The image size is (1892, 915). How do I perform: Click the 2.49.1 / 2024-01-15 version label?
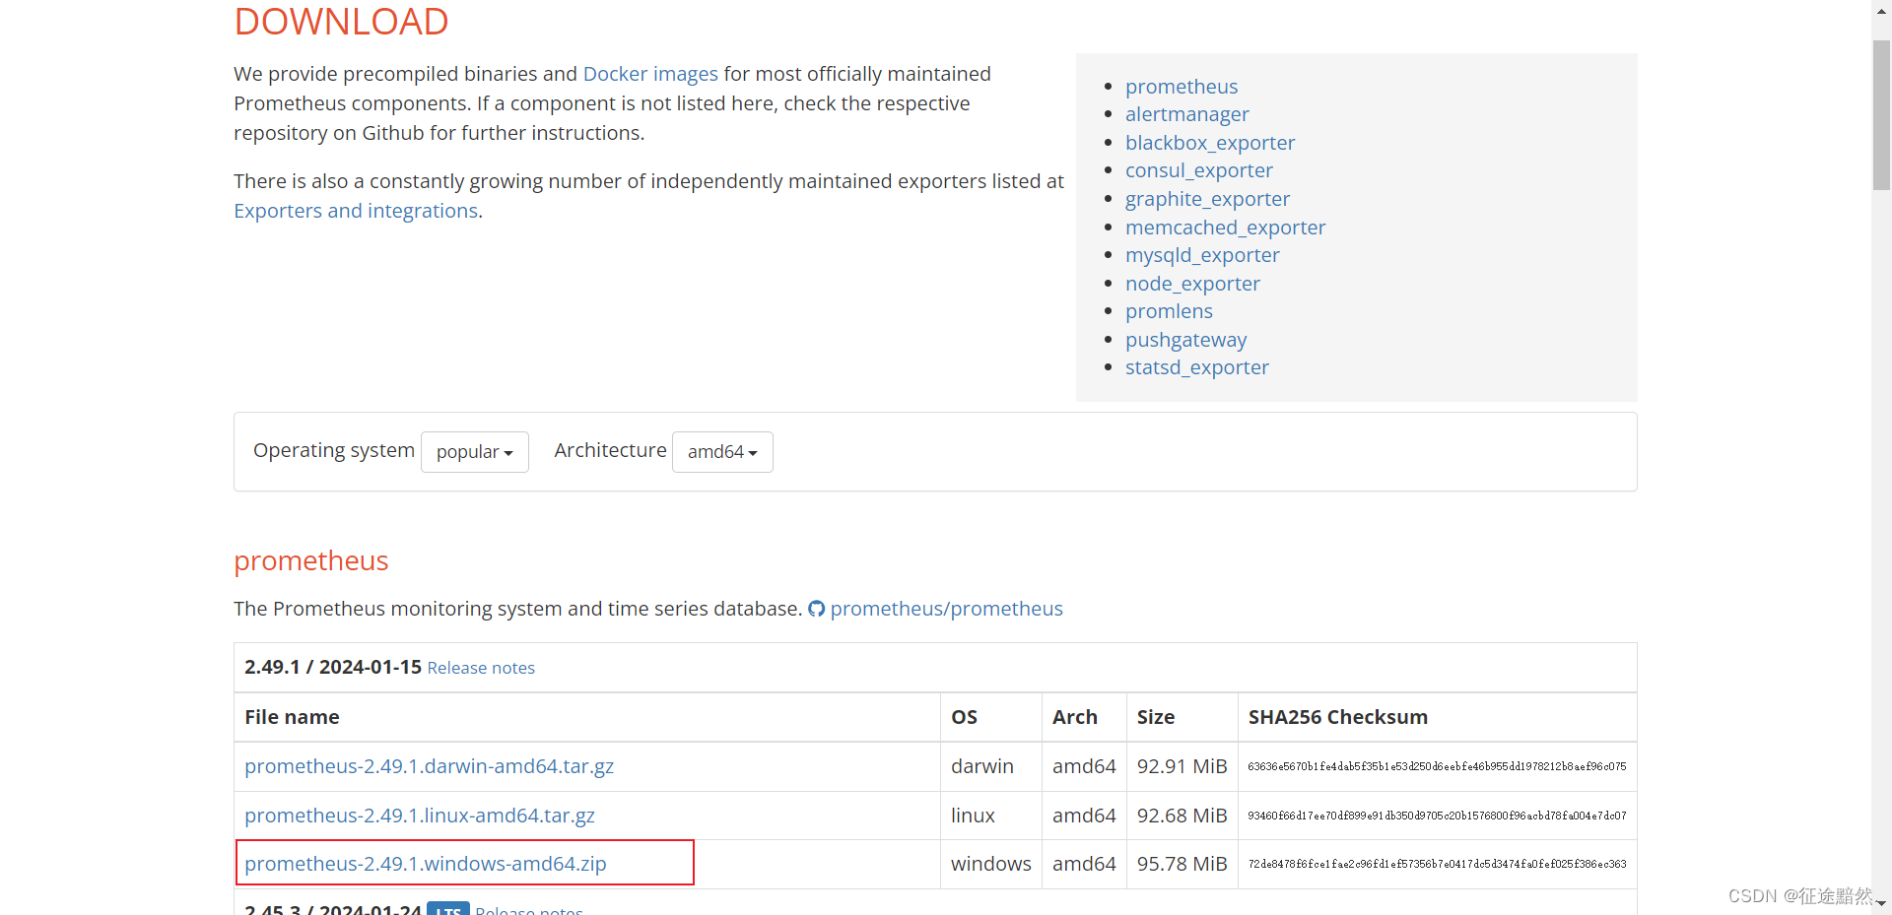pyautogui.click(x=332, y=667)
